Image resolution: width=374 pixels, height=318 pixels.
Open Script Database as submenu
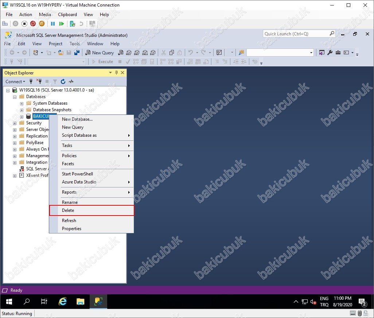click(91, 135)
